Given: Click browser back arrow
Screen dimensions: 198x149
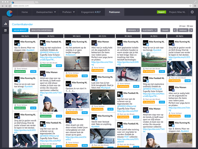Looking at the screenshot, I should coord(3,6).
